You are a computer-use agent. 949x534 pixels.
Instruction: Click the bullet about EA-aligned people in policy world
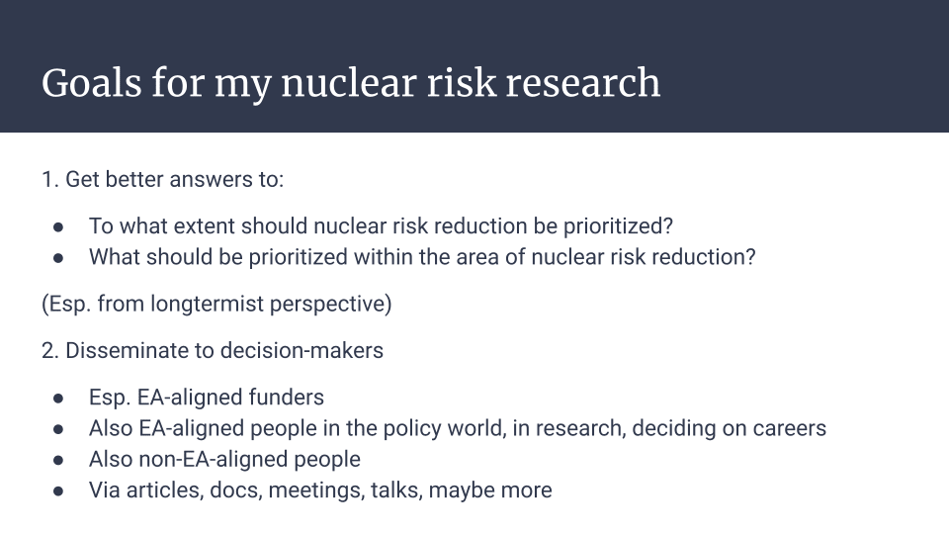458,428
